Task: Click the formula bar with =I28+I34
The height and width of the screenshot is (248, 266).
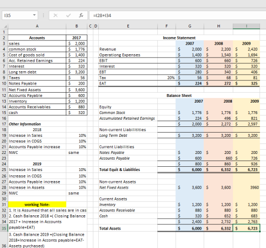Action: tap(178, 15)
